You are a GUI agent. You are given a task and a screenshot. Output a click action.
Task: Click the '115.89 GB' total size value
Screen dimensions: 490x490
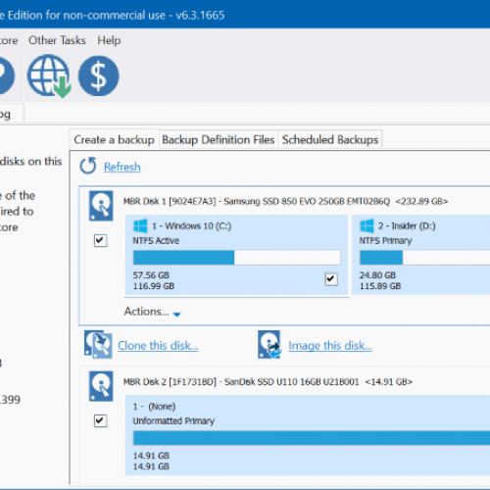point(380,286)
